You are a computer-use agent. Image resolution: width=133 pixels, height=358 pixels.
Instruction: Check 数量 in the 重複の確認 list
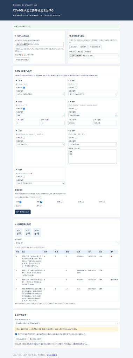point(62,202)
